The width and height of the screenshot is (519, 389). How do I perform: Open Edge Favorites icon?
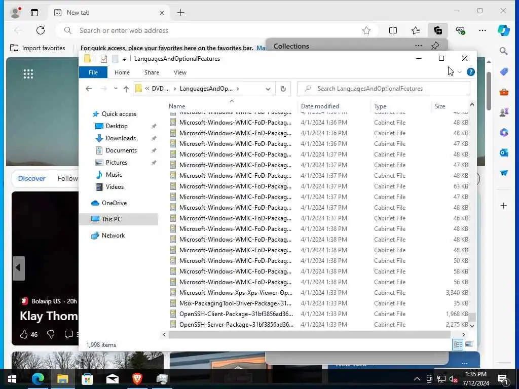416,31
